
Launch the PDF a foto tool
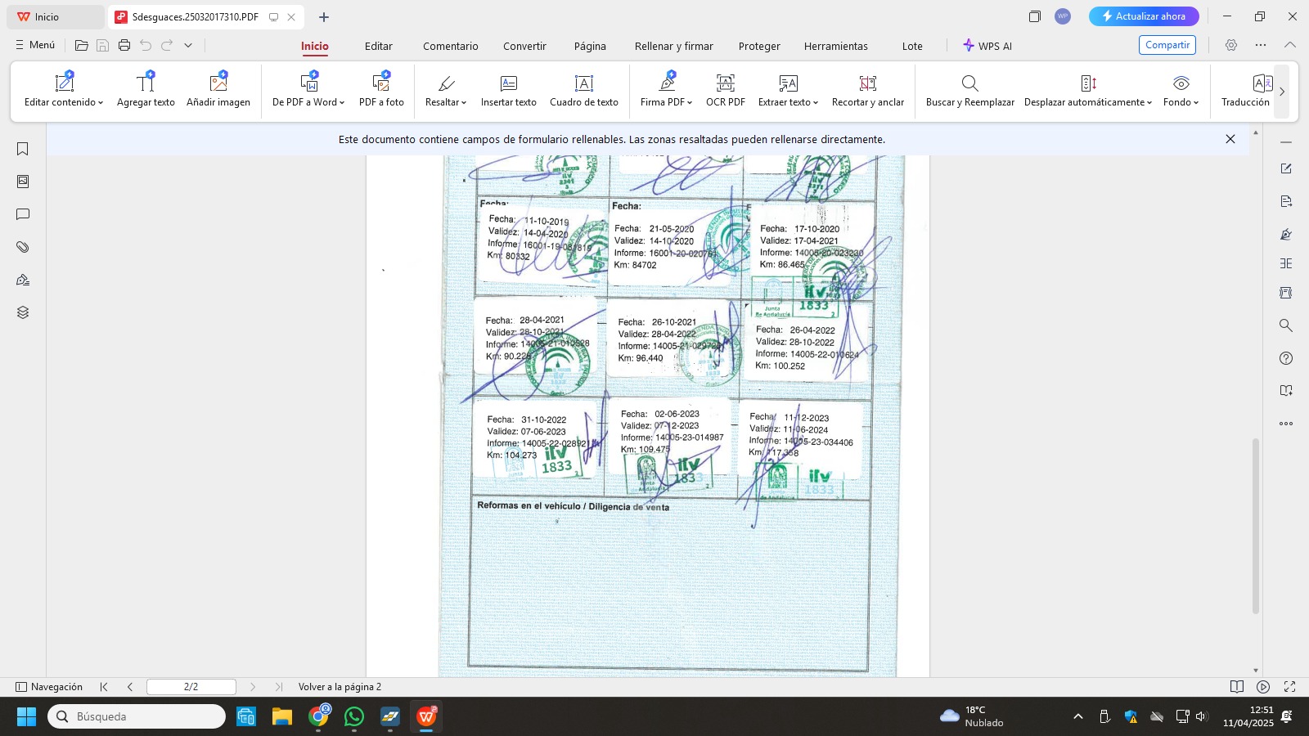[381, 89]
